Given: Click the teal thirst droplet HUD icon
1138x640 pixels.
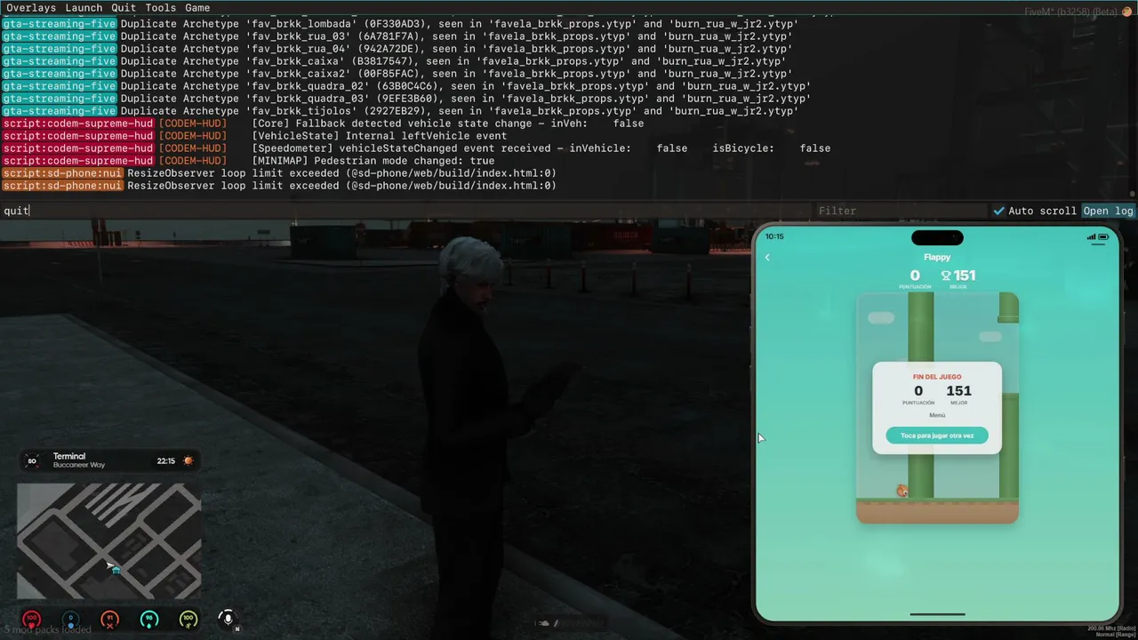Looking at the screenshot, I should (149, 619).
